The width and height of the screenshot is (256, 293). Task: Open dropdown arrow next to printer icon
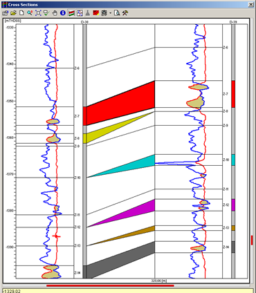110,13
